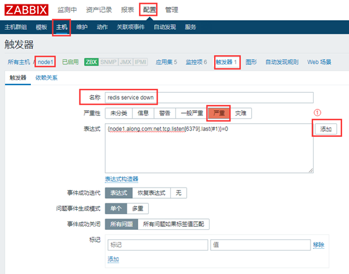Open the 配置 top menu
Viewport: 349px width, 274px height.
pyautogui.click(x=149, y=10)
